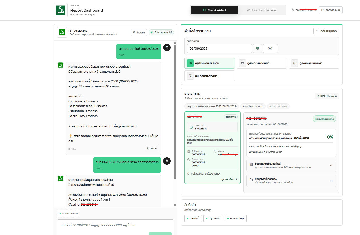360x235 pixels.
Task: Select the ดูสัญญาลงนามแล้ว shortcut command
Action: 314,63
